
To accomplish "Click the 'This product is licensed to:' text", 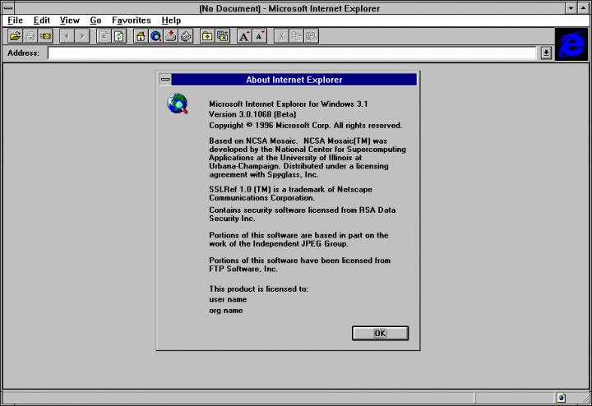I will tap(259, 289).
